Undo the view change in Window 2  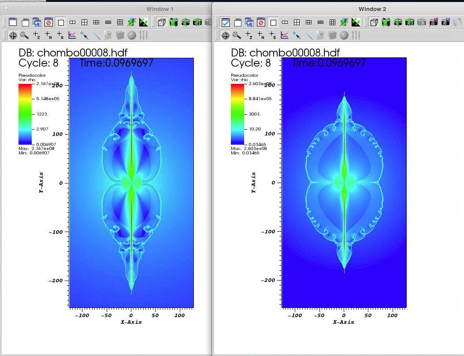[x=410, y=22]
